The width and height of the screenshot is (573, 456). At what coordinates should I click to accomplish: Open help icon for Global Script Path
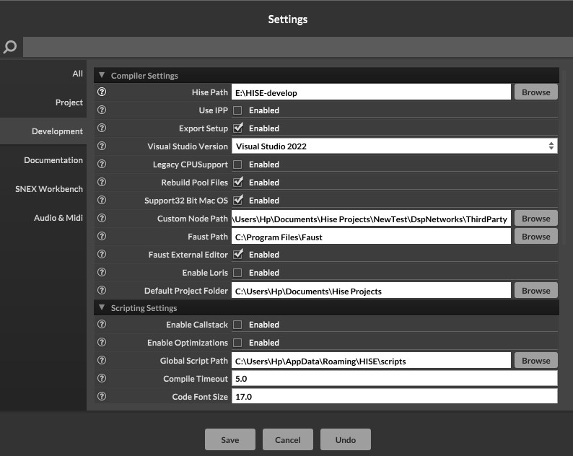(102, 361)
